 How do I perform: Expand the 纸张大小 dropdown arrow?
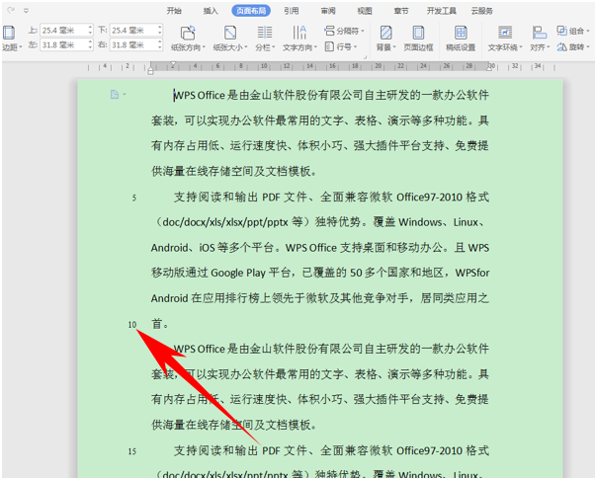point(246,47)
